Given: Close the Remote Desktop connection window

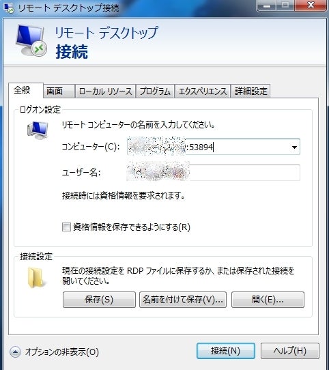Looking at the screenshot, I should click(x=311, y=5).
